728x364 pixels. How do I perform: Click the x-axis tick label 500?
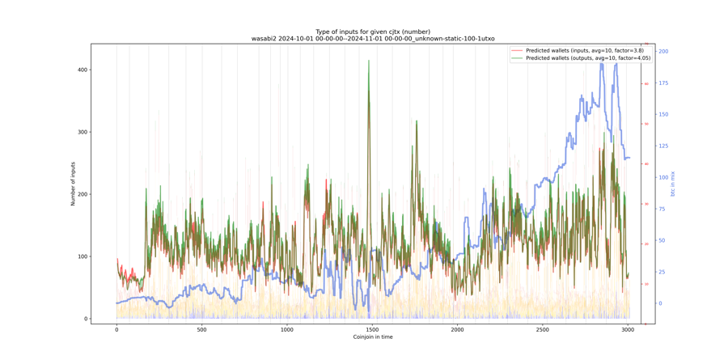tap(201, 328)
